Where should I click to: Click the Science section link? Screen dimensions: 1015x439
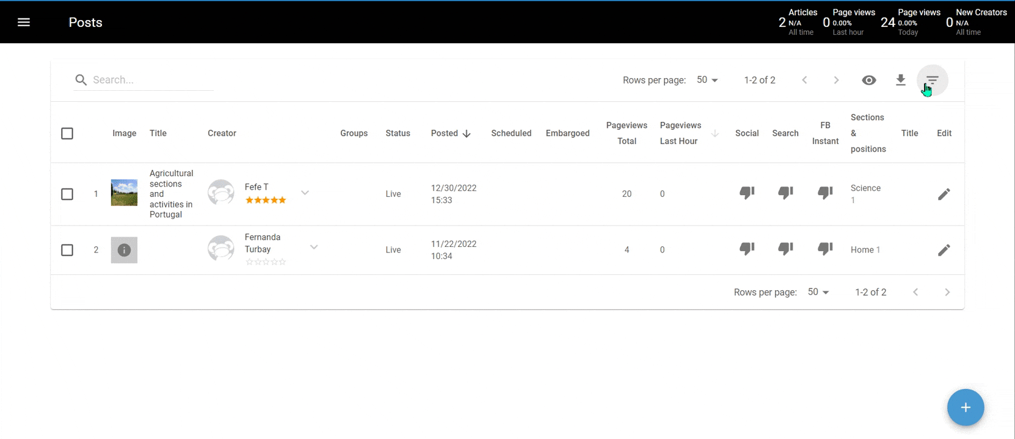click(x=865, y=188)
